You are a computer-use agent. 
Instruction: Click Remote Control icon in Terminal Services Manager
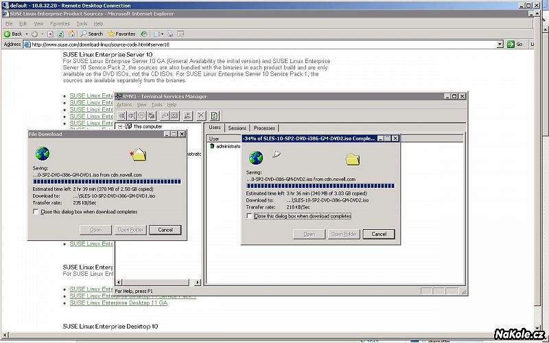[152, 115]
